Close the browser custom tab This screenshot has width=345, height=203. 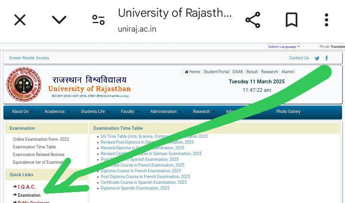(x=20, y=20)
